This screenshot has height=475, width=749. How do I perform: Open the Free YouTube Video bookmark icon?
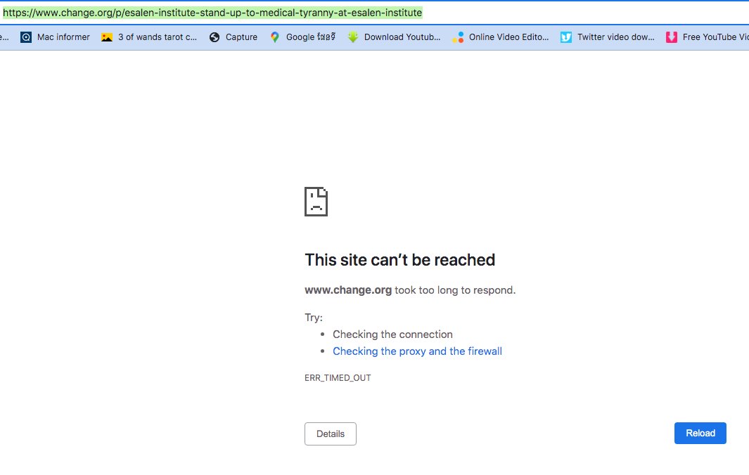pyautogui.click(x=672, y=37)
